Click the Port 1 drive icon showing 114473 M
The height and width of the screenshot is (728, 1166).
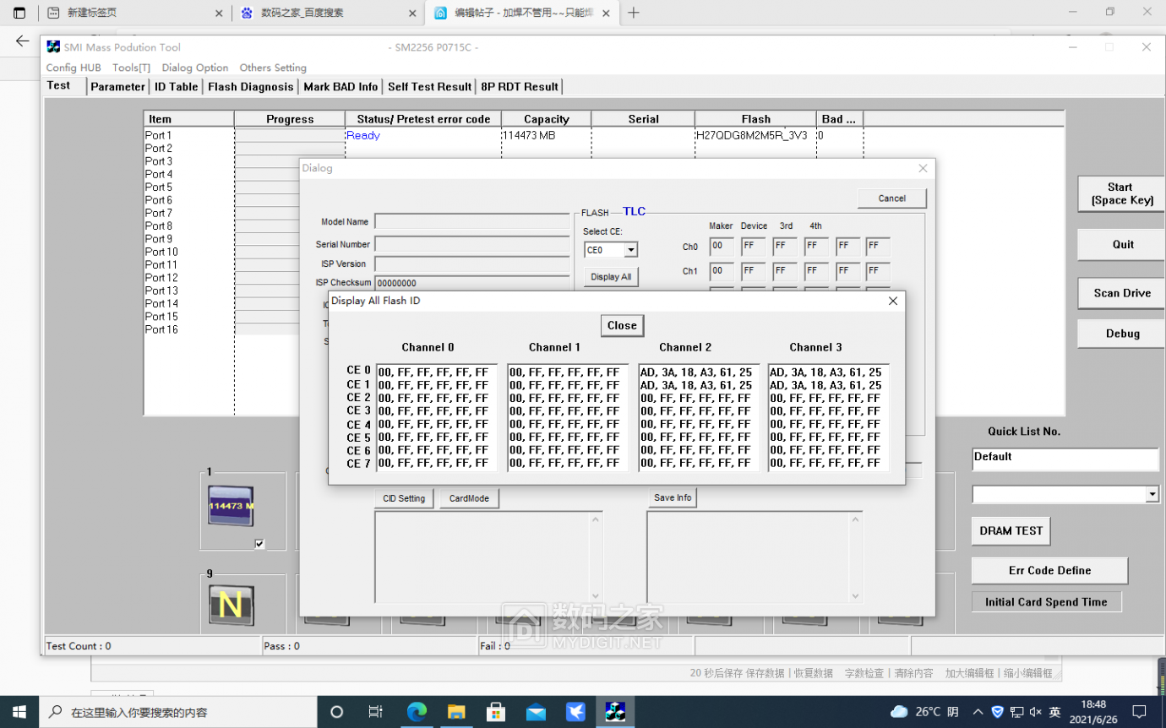(x=231, y=506)
